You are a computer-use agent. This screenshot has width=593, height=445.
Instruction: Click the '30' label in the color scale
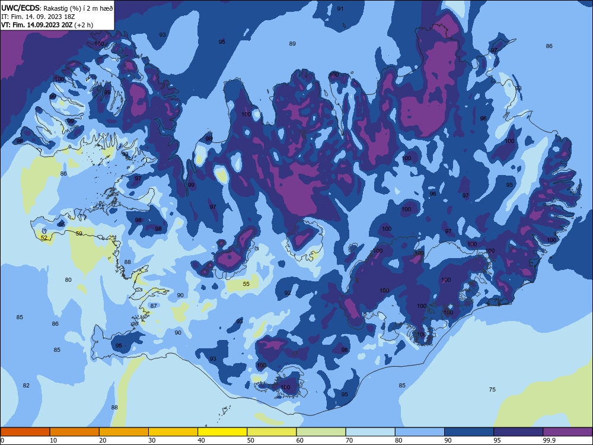pos(152,440)
